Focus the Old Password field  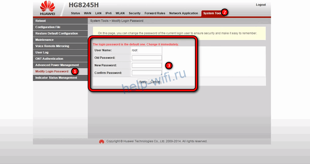(147, 58)
